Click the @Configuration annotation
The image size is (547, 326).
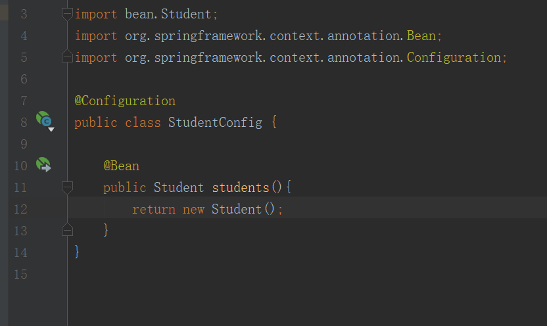[x=125, y=101]
